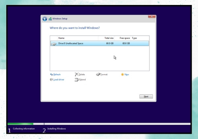Click the New partition star icon
Screen dimensions: 198x139
(x=122, y=74)
